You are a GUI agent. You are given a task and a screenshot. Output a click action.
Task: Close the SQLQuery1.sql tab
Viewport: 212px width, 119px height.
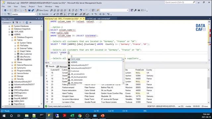84,19
